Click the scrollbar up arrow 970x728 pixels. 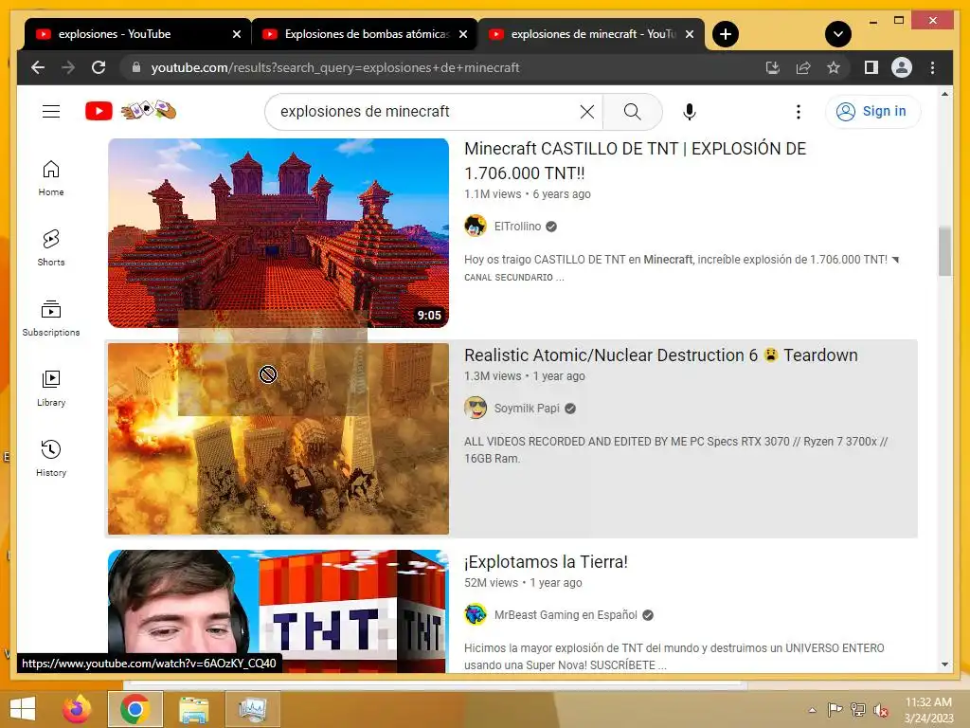pyautogui.click(x=944, y=94)
